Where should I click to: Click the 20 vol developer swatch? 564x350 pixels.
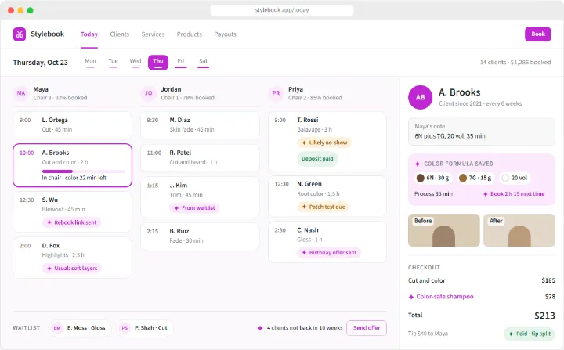point(515,178)
